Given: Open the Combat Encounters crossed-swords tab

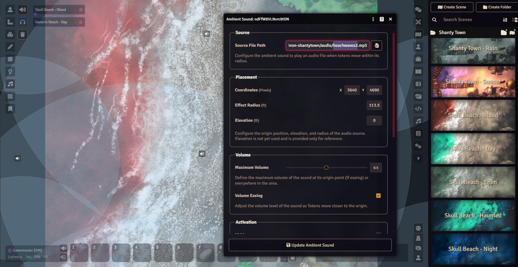Looking at the screenshot, I should (x=418, y=22).
